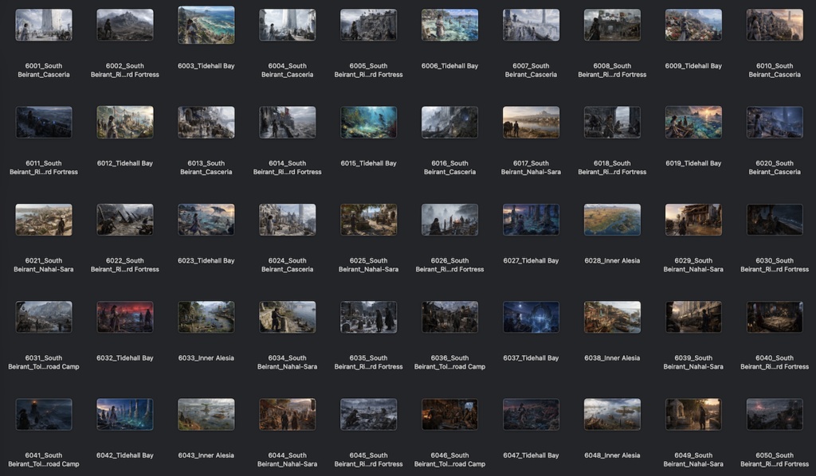Screen dimensions: 816x476
Task: Click the 6035_South Beirant fortress thumbnail
Action: (368, 317)
